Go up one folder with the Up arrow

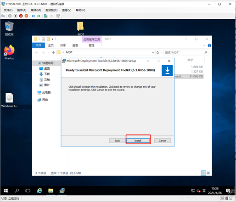point(53,53)
